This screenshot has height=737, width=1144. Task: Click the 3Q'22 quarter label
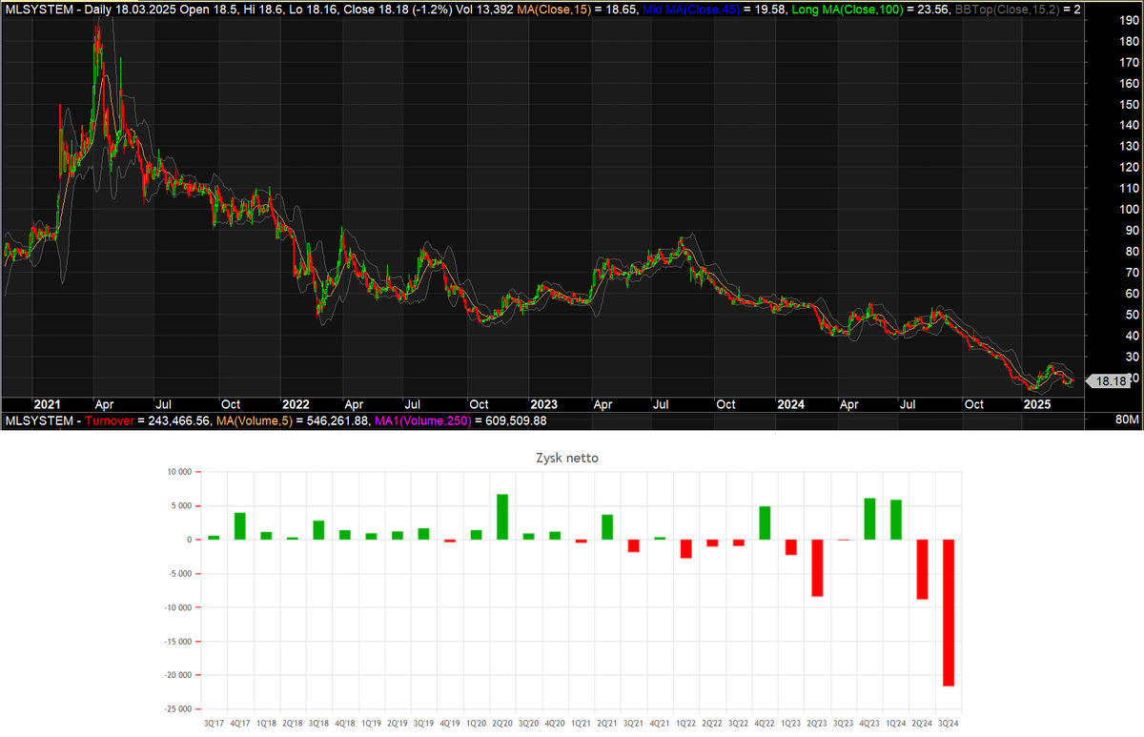pos(738,725)
